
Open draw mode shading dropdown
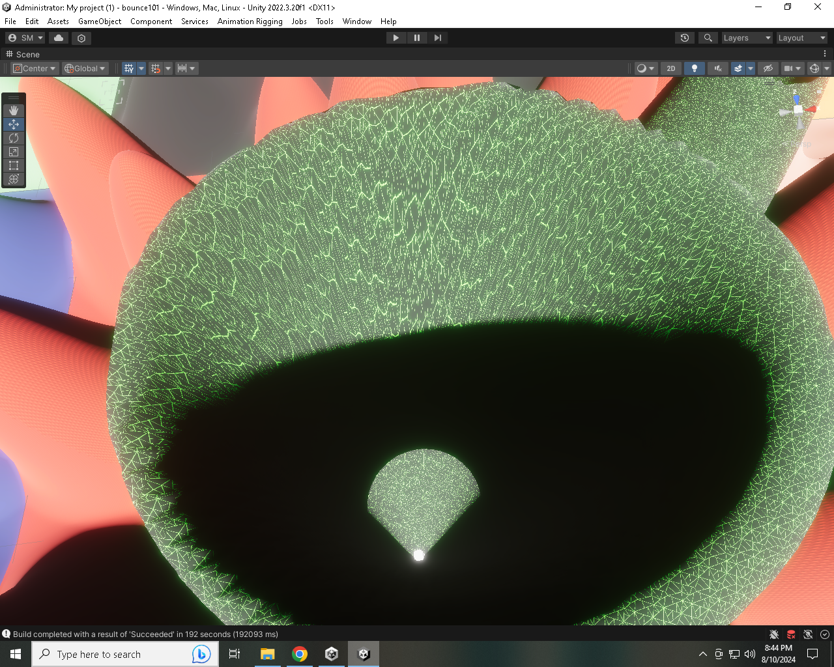(646, 68)
